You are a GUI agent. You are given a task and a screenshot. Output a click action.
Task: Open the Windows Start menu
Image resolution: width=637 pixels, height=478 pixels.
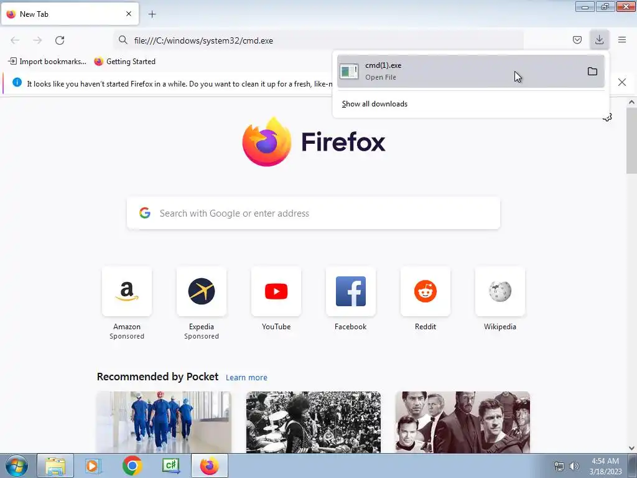point(17,466)
